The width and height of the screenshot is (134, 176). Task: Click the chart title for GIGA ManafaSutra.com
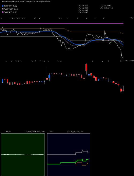(x=26, y=2)
